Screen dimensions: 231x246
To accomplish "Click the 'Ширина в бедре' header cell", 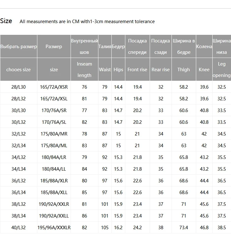I will [x=184, y=47].
